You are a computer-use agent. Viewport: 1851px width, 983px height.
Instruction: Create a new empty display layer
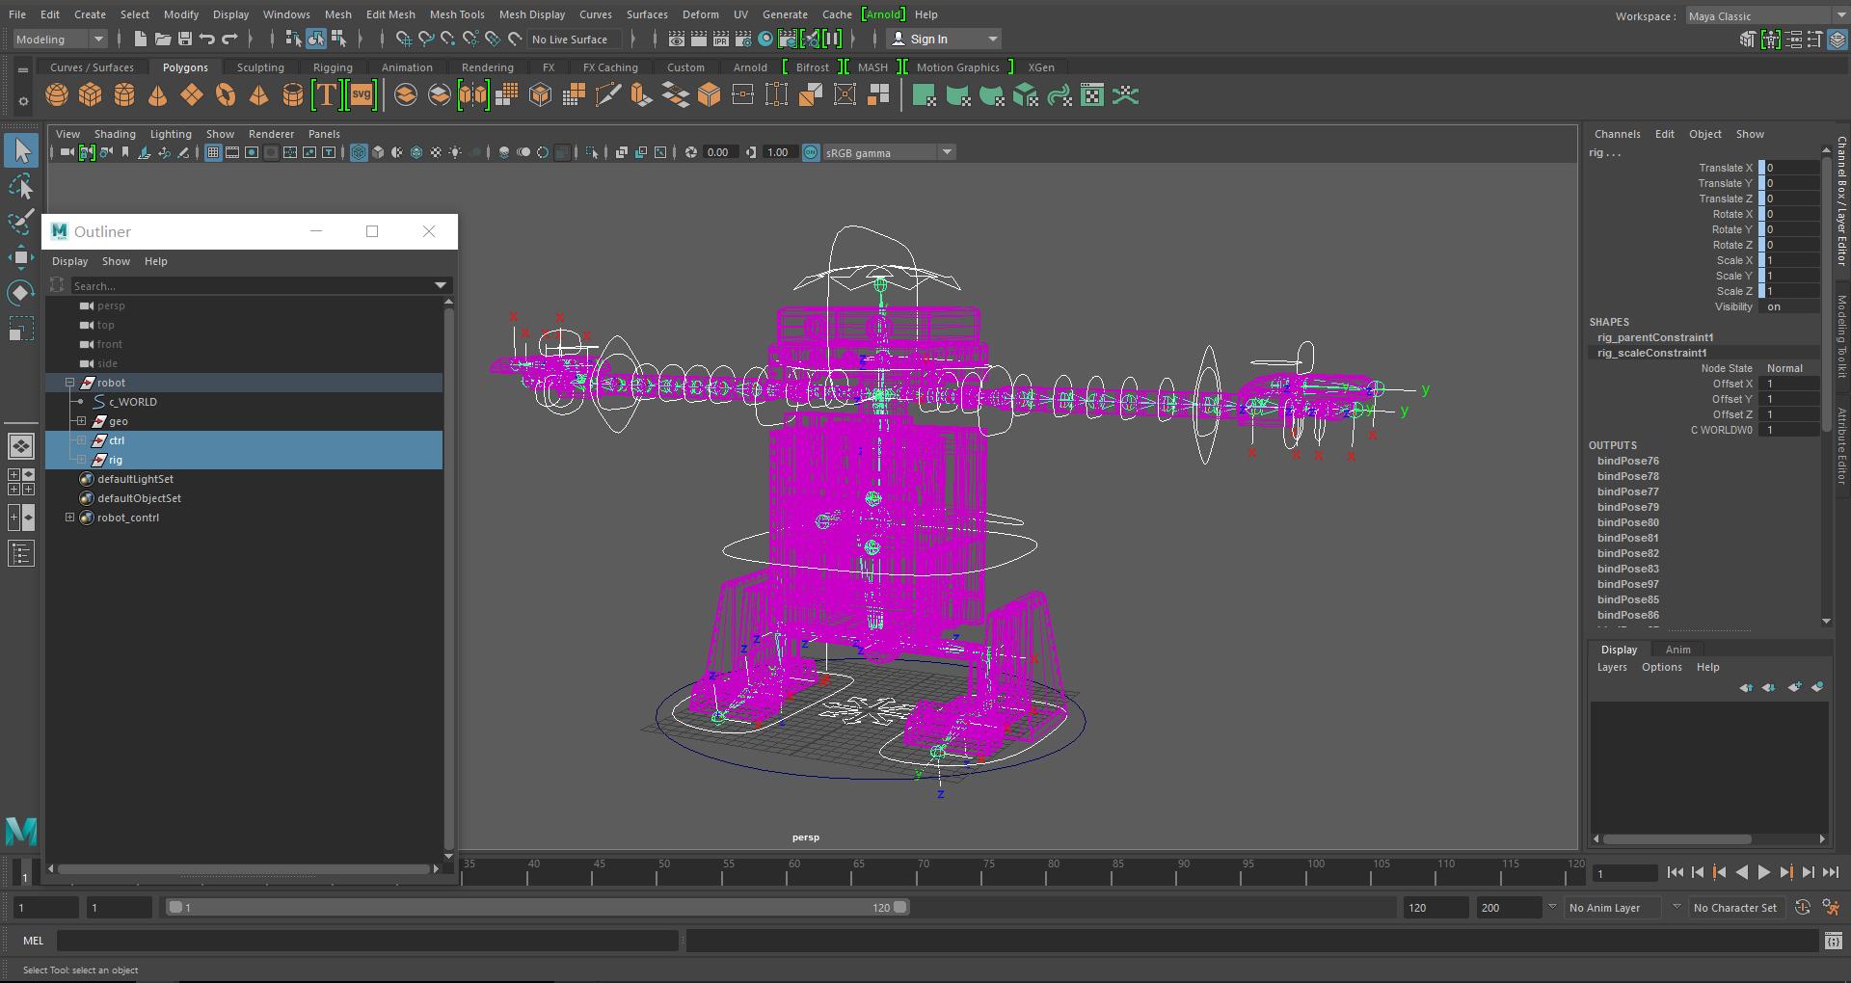coord(1794,687)
